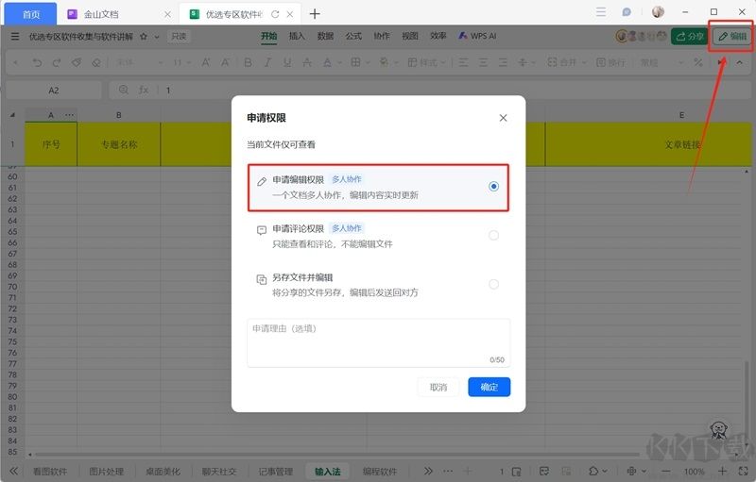Screen dimensions: 756x482
Task: Click the percent format icon
Action: pyautogui.click(x=697, y=62)
